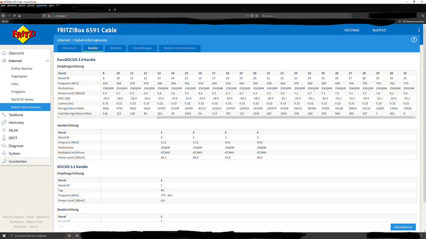Open the Weitere Informationen tab
426x239 pixels.
coord(180,48)
